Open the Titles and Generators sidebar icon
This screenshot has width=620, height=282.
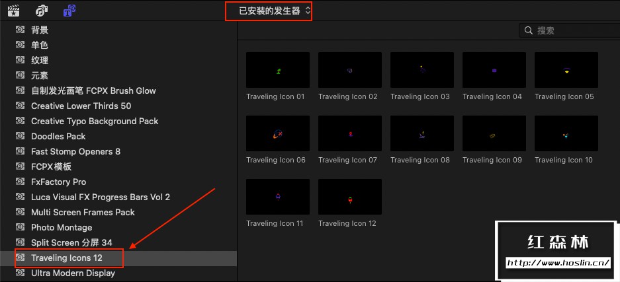click(x=69, y=11)
